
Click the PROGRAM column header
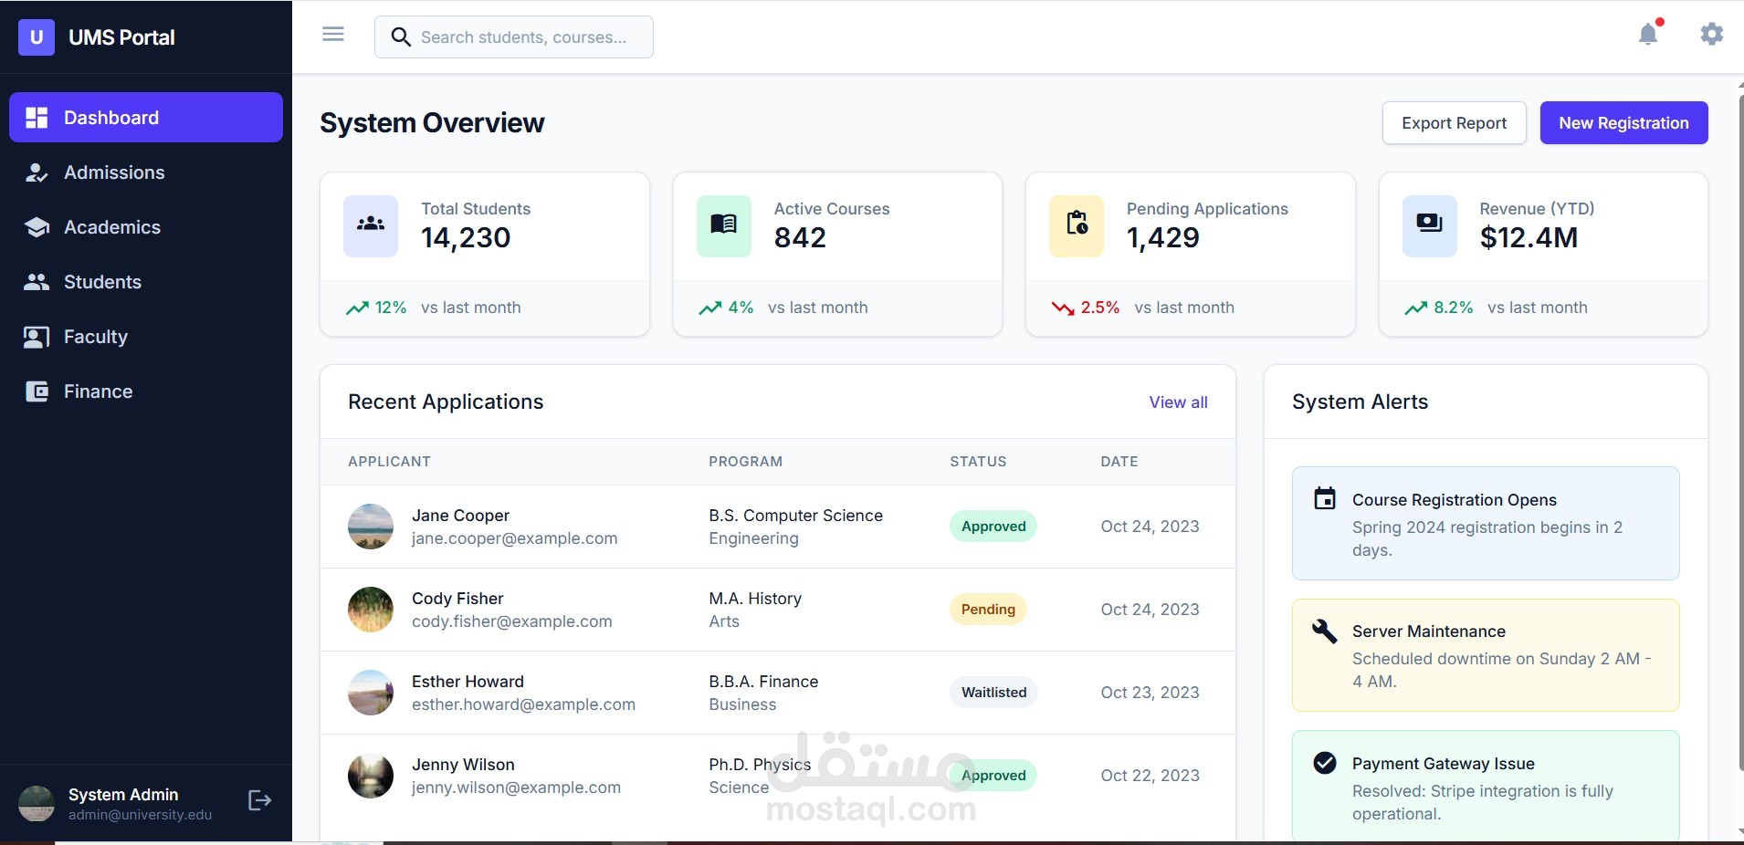pyautogui.click(x=746, y=462)
